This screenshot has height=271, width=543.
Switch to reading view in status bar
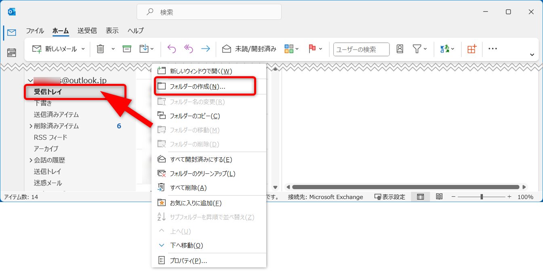click(x=439, y=197)
